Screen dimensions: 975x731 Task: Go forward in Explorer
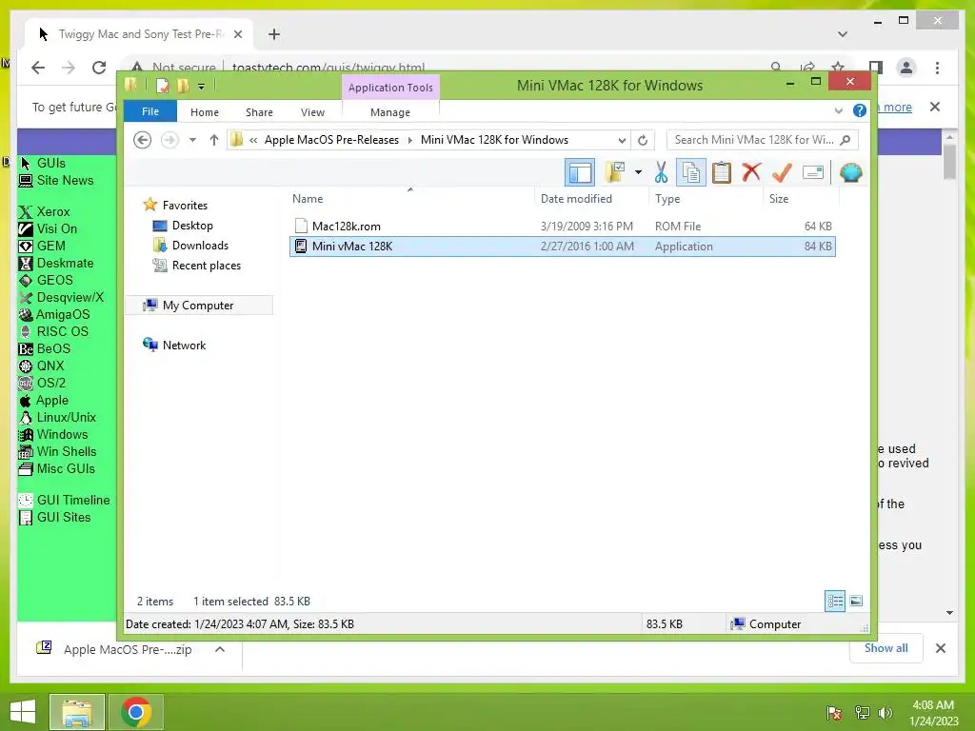tap(169, 140)
